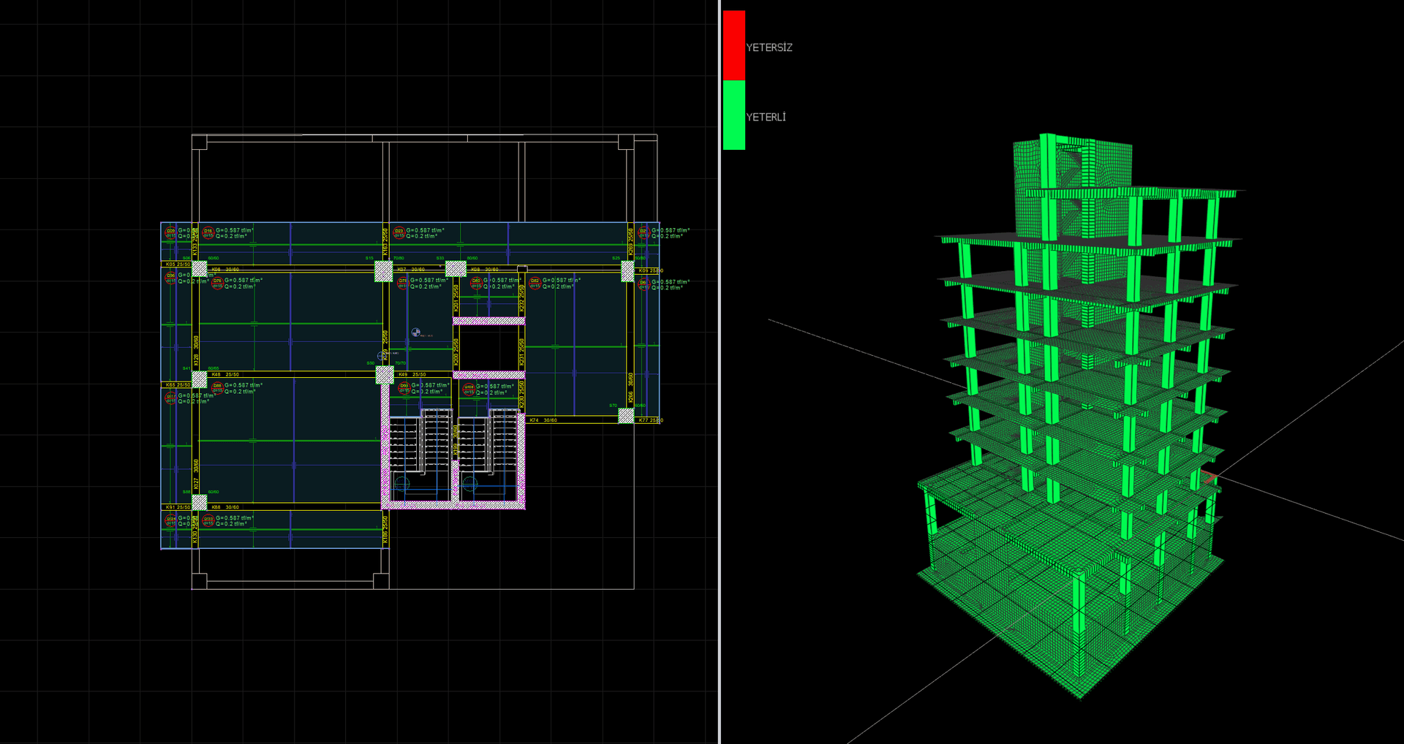
Task: Select vertical beam label K199 30/60
Action: pyautogui.click(x=455, y=441)
